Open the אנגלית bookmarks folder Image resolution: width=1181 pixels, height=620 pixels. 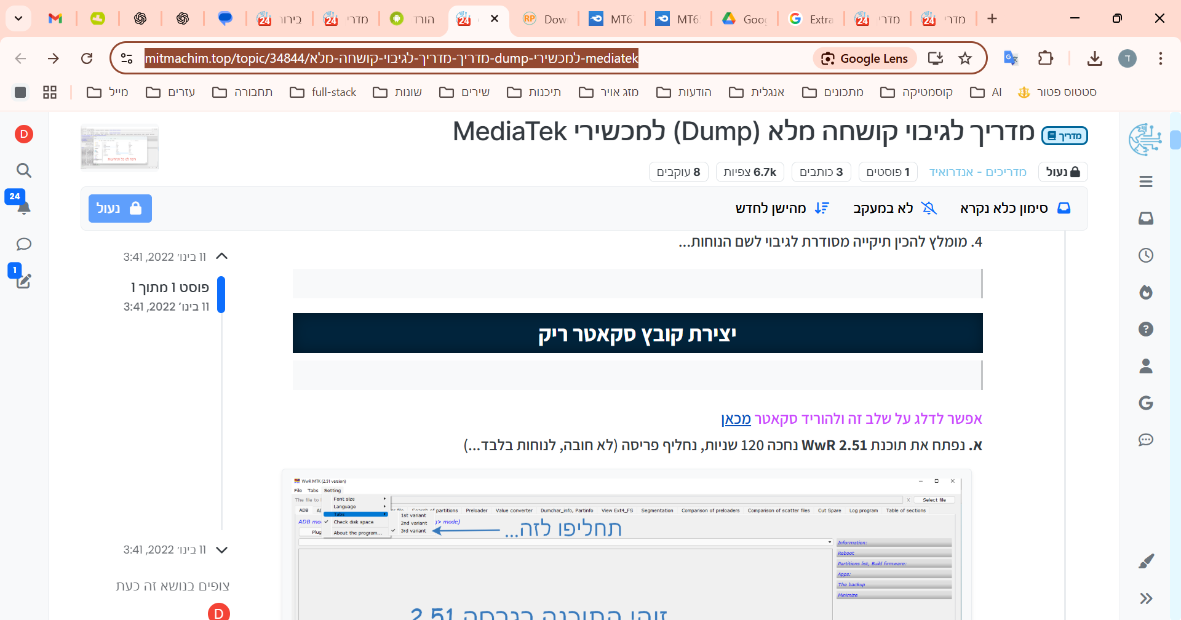(757, 92)
